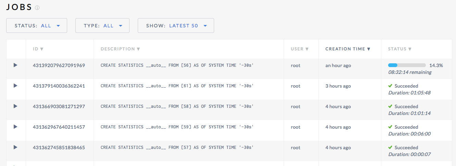Sort table by ID column header

point(38,49)
